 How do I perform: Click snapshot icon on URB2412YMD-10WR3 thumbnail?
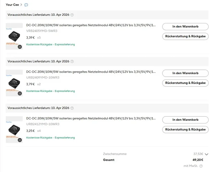pyautogui.click(x=20, y=140)
